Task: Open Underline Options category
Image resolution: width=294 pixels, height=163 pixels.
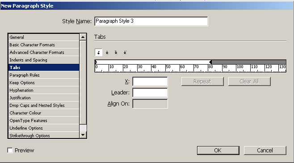Action: 44,128
